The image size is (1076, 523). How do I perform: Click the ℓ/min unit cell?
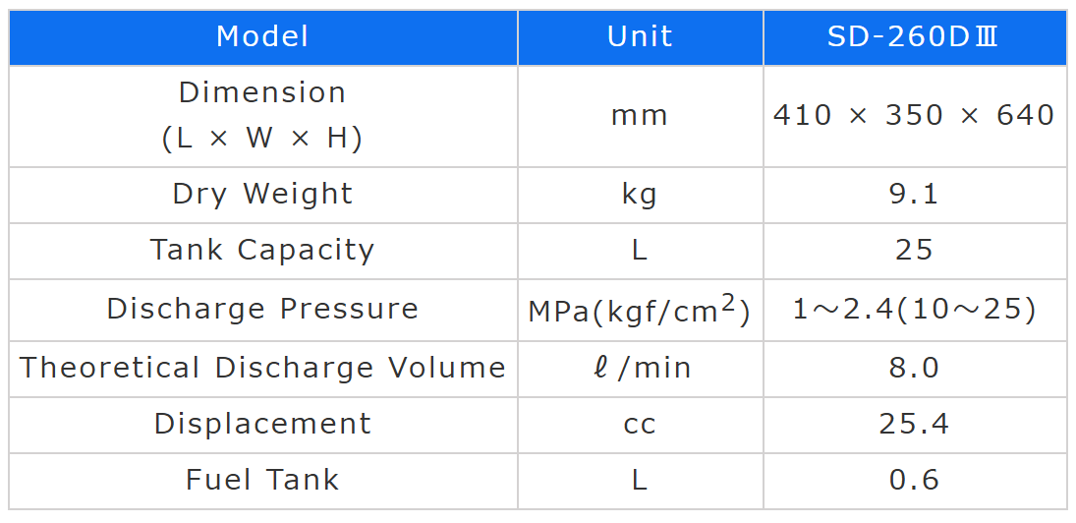point(640,368)
